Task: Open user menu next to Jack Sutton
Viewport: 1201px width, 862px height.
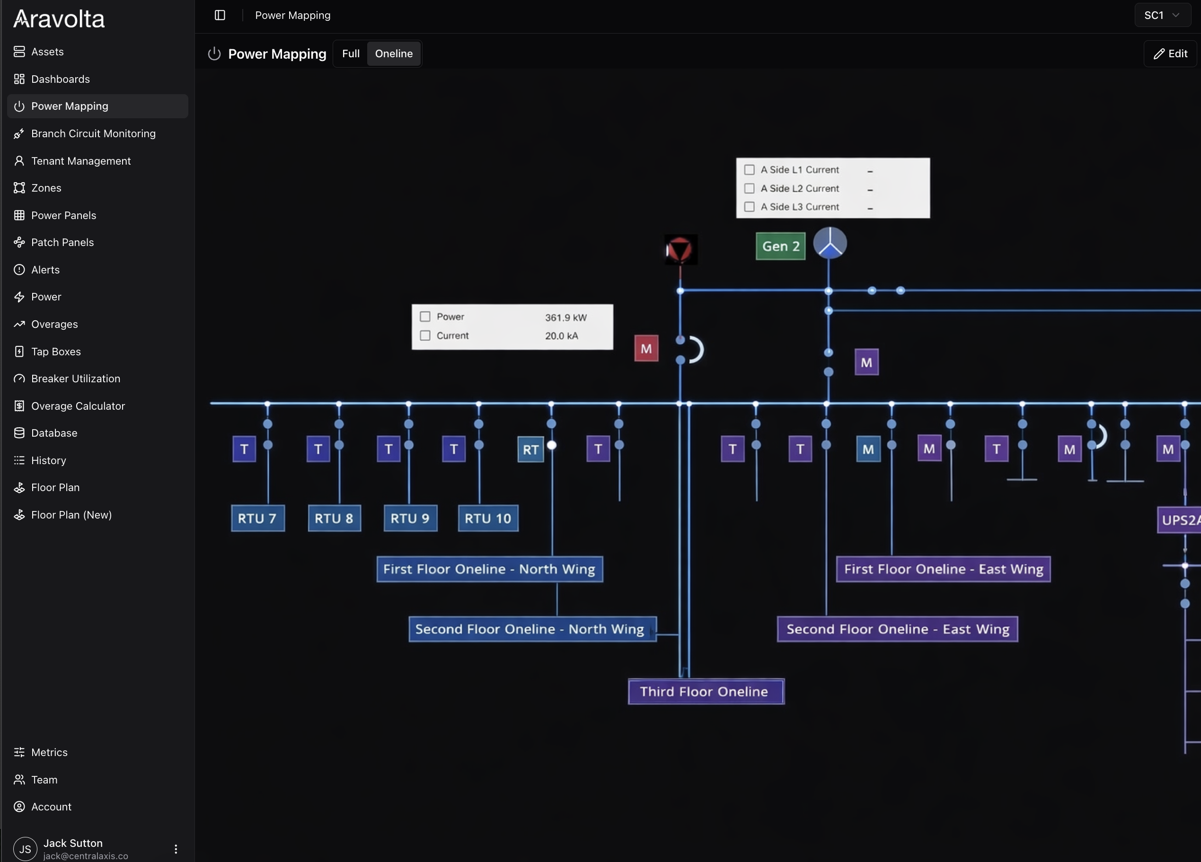Action: (176, 849)
